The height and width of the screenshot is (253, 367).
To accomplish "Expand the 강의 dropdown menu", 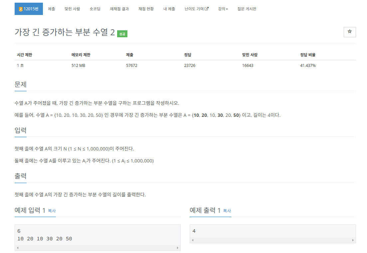I will (x=223, y=9).
